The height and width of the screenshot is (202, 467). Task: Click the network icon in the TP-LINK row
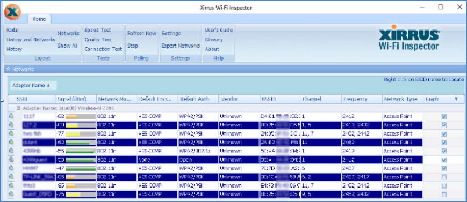click(x=11, y=177)
